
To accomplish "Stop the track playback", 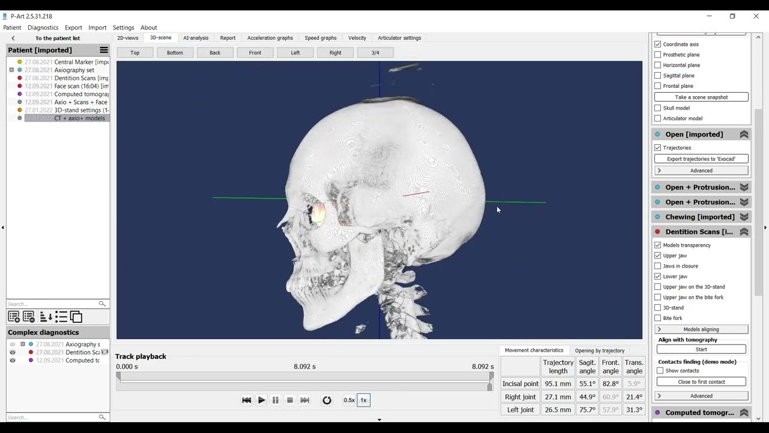I will tap(290, 400).
